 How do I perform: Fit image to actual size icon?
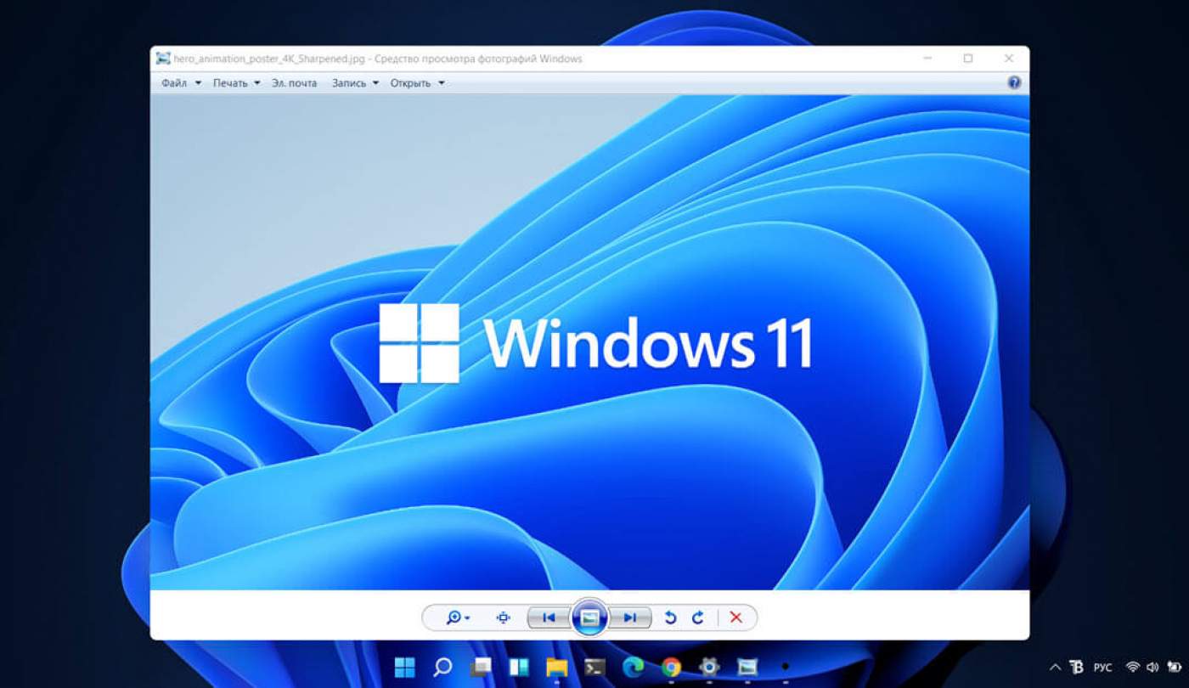pyautogui.click(x=503, y=618)
